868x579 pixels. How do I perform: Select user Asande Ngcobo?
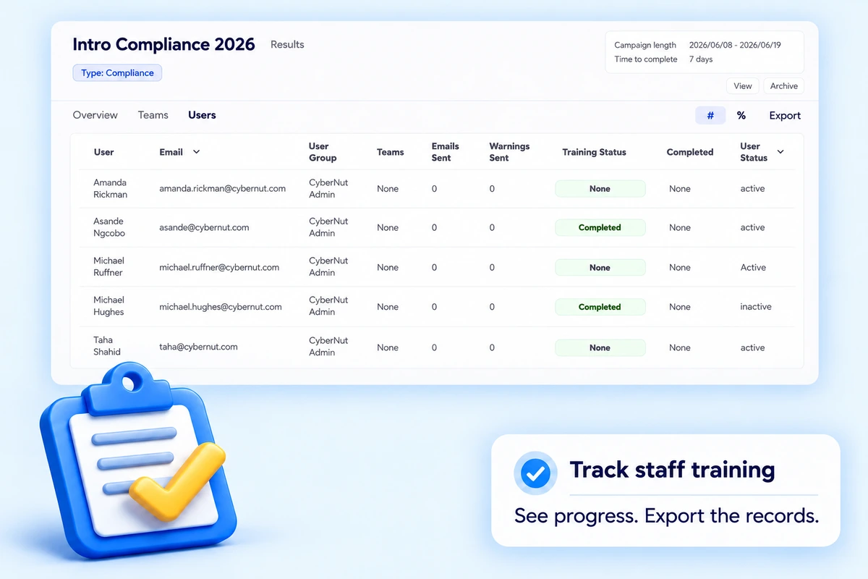[109, 227]
